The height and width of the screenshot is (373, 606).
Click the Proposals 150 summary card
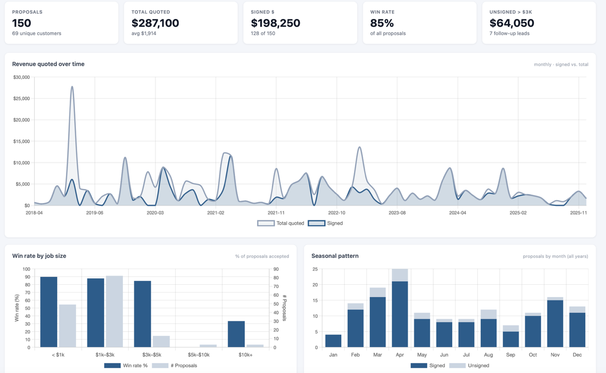pyautogui.click(x=61, y=22)
